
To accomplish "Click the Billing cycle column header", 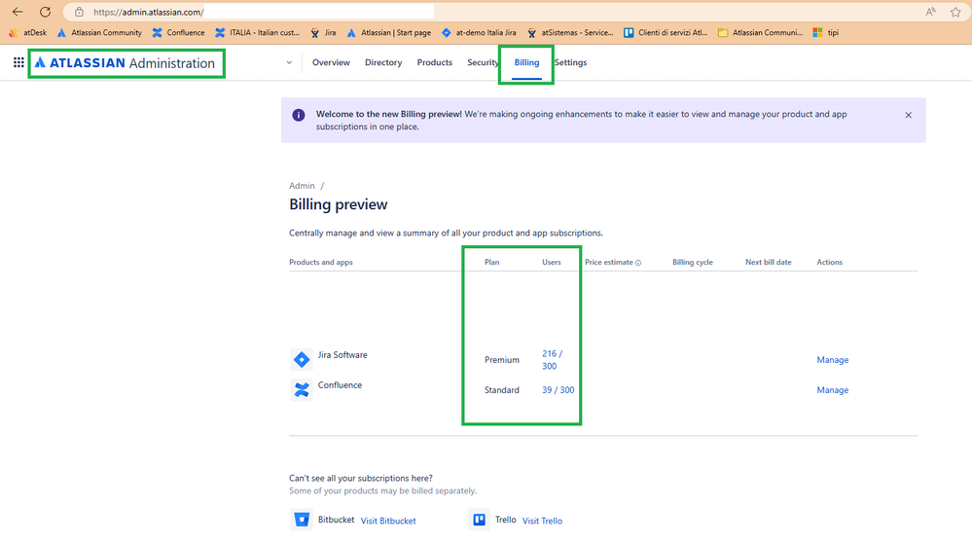I will pyautogui.click(x=693, y=263).
